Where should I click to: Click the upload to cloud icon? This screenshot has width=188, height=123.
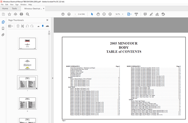[15, 14]
